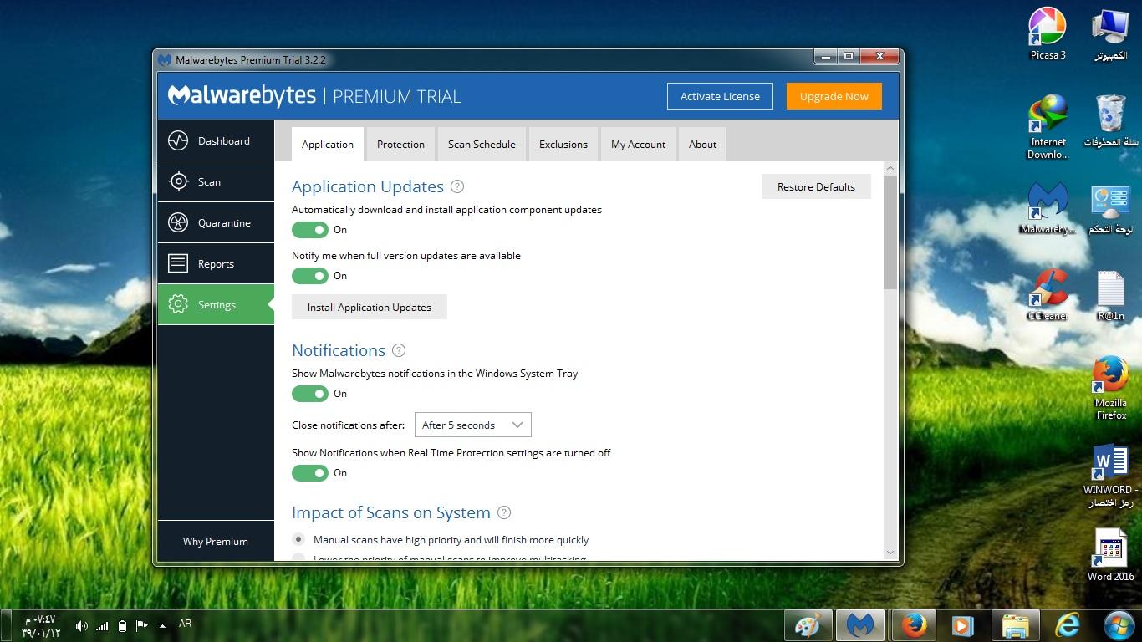Toggle Real Time Protection off notifications

tap(310, 472)
